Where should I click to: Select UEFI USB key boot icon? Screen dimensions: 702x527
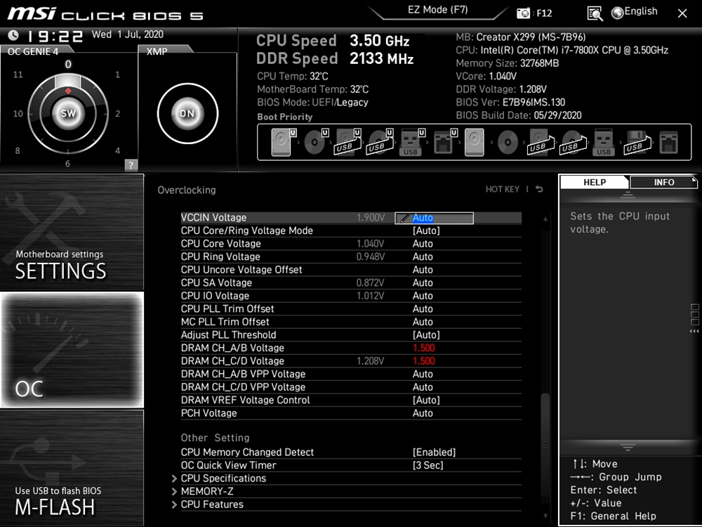pos(411,142)
